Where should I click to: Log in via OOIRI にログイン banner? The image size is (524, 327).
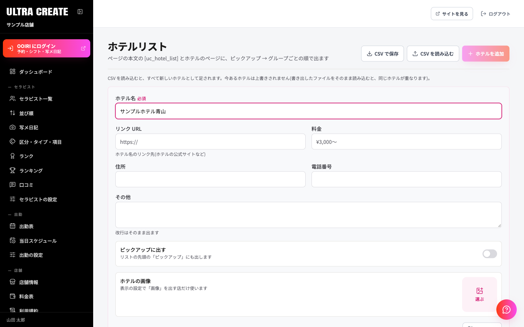(47, 48)
